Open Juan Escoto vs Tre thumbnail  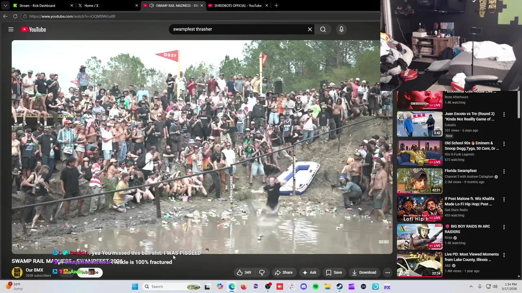pos(420,124)
